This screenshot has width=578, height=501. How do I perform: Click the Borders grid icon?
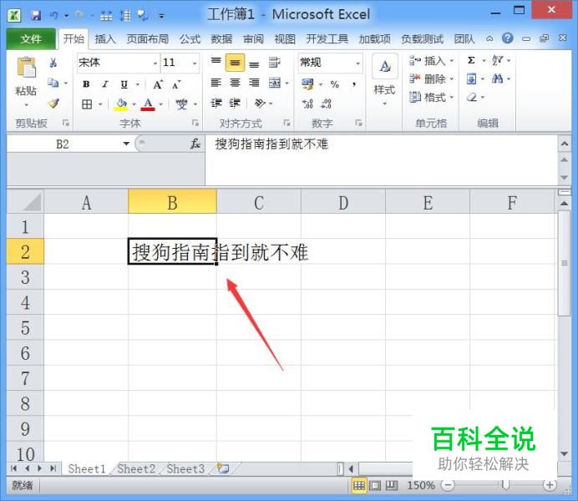87,104
